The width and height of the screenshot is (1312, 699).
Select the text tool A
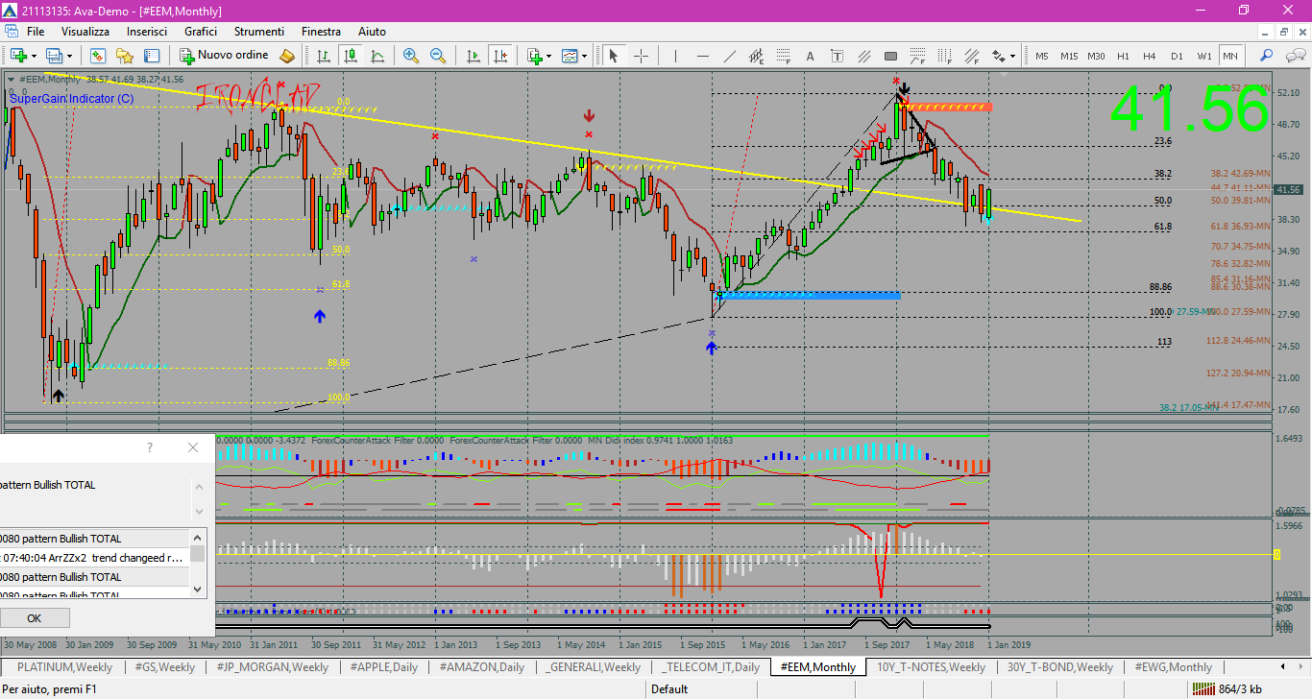click(810, 56)
